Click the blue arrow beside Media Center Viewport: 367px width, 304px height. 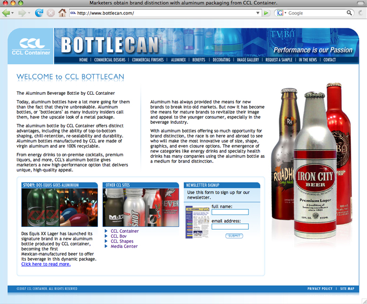106,246
